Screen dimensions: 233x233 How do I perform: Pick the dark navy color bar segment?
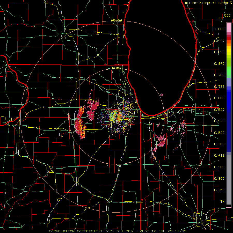click(229, 132)
